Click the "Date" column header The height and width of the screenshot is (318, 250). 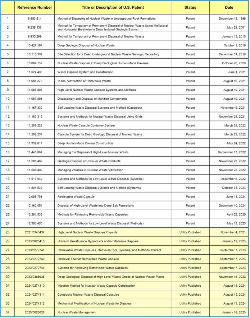[229, 7]
